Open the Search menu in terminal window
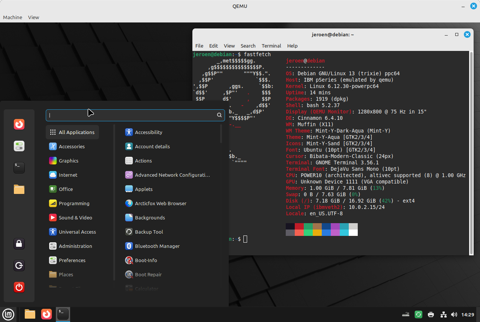The height and width of the screenshot is (322, 480). (248, 46)
